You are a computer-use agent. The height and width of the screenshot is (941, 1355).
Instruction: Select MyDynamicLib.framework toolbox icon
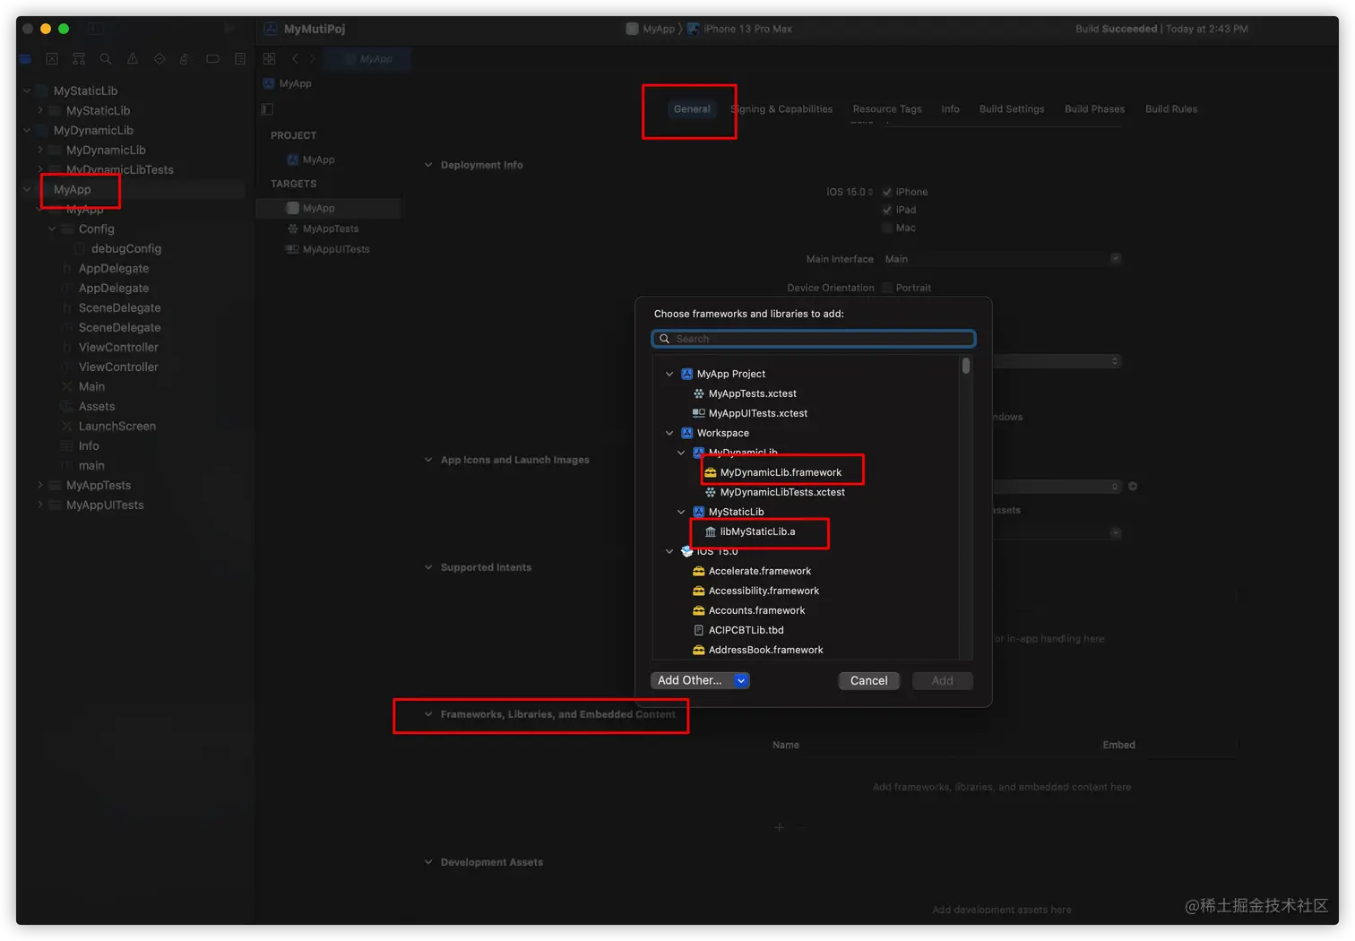coord(711,472)
